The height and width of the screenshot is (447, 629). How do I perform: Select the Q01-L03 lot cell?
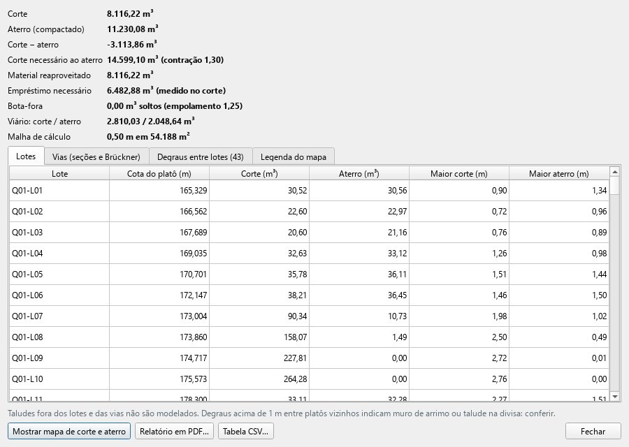click(59, 232)
